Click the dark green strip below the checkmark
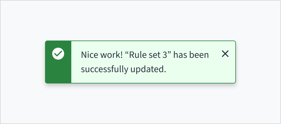The height and width of the screenshot is (124, 281). coord(58,72)
